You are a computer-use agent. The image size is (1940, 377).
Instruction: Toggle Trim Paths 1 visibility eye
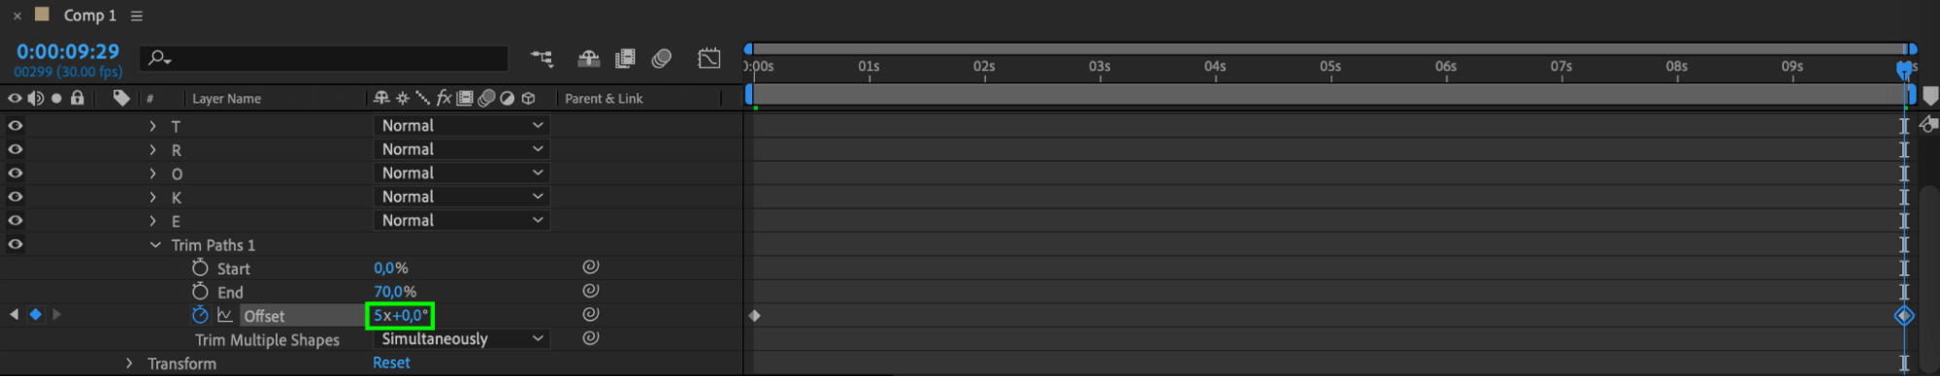pyautogui.click(x=16, y=244)
